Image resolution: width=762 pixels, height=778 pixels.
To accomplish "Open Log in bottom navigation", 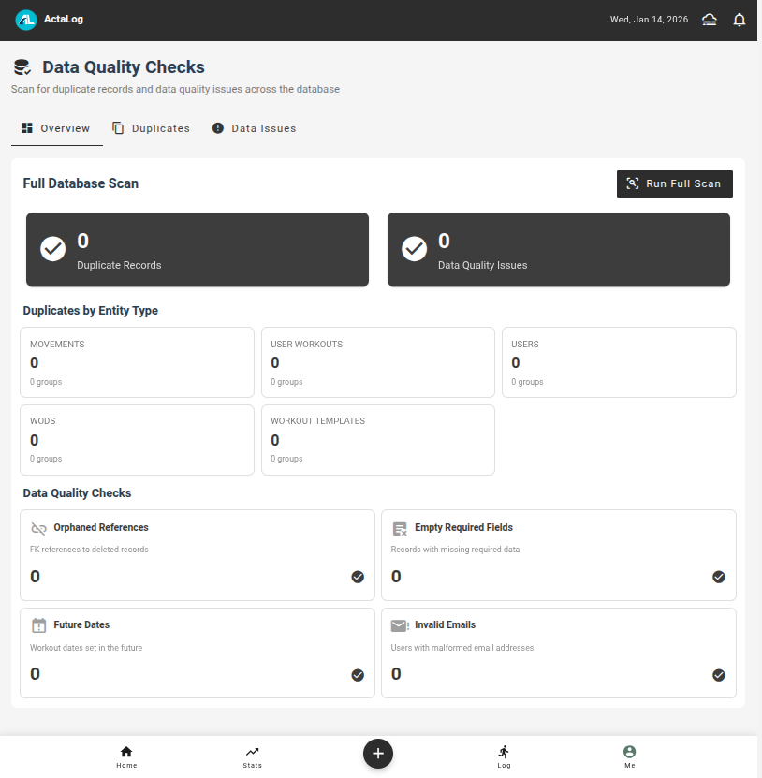I will [x=504, y=756].
